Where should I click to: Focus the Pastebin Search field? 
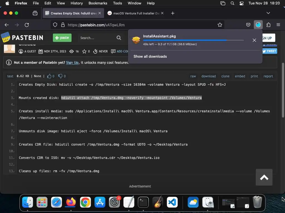97,38
